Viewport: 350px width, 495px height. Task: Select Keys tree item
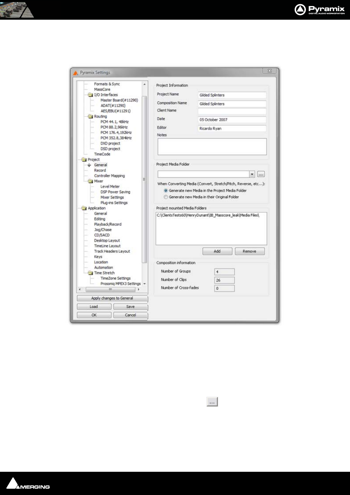[98, 257]
